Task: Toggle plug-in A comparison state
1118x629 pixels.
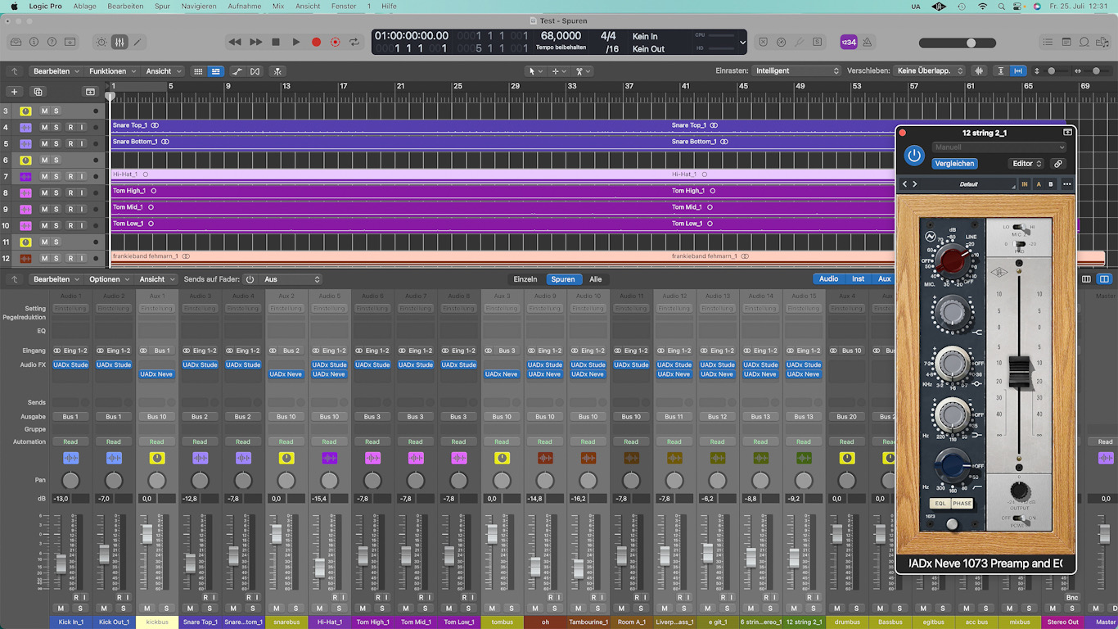Action: [x=1039, y=184]
